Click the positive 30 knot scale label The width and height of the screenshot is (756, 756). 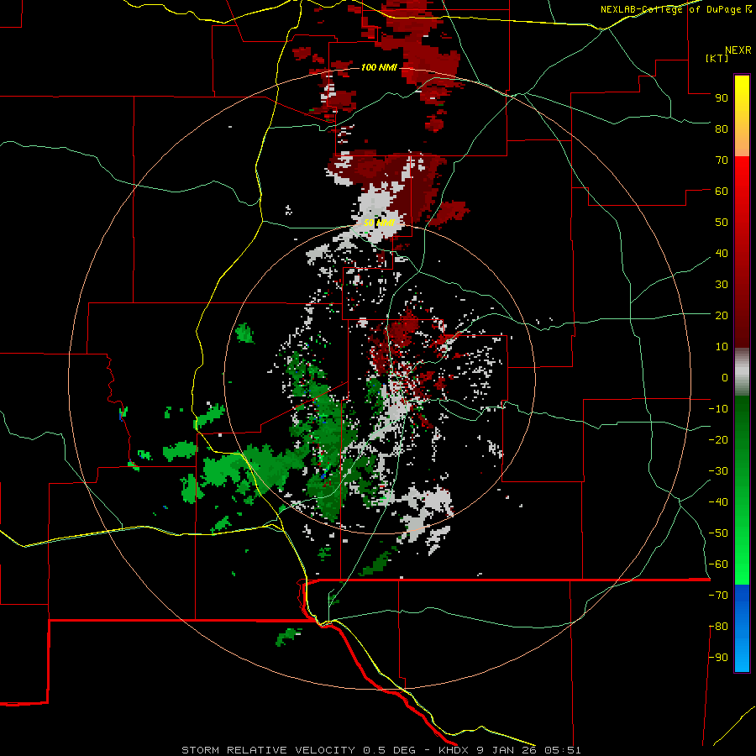[x=722, y=285]
